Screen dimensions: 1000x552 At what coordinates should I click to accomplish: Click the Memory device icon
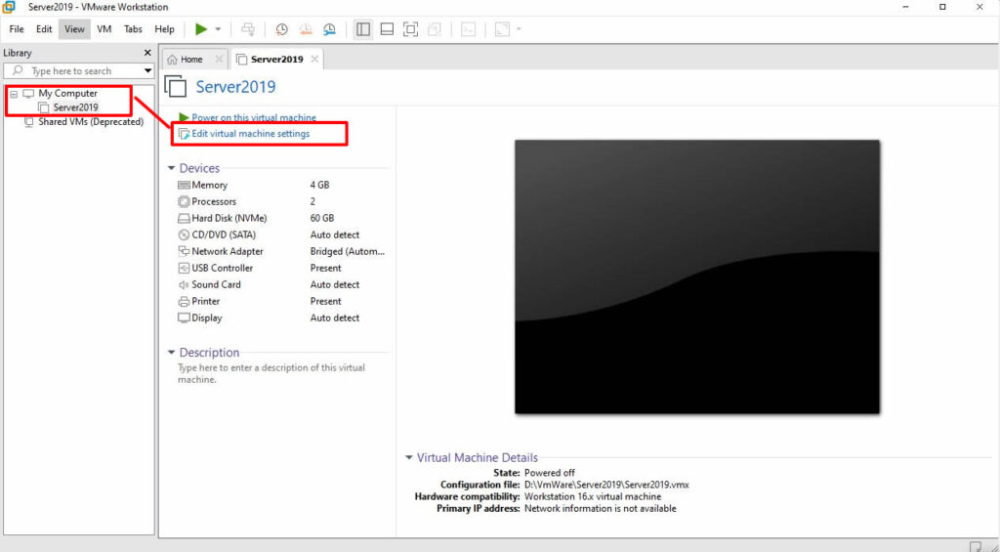(x=184, y=185)
